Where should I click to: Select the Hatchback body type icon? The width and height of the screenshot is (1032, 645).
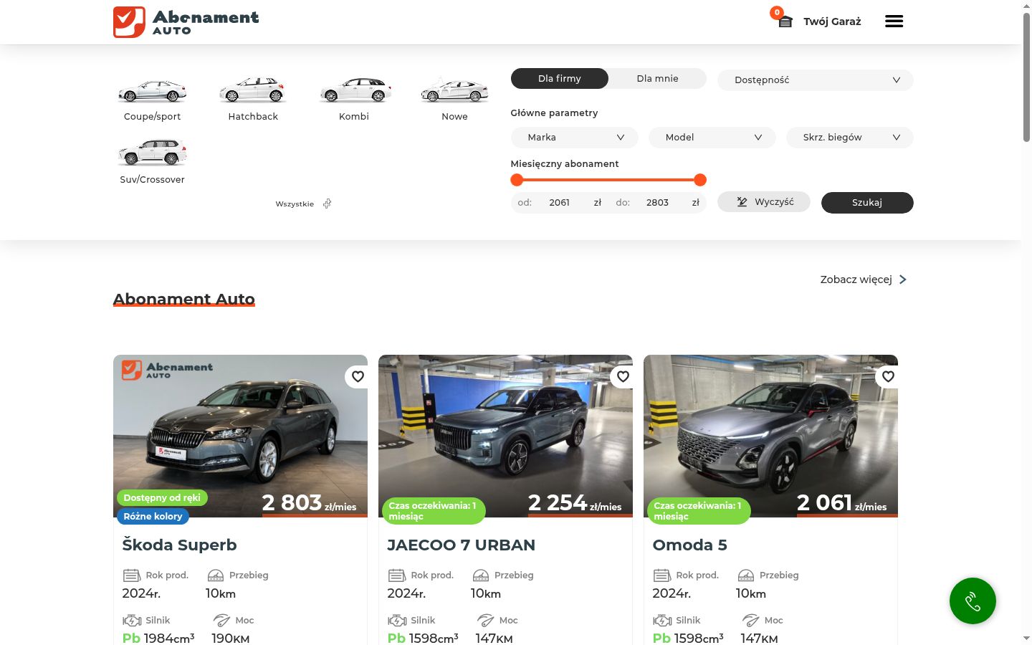pos(253,91)
